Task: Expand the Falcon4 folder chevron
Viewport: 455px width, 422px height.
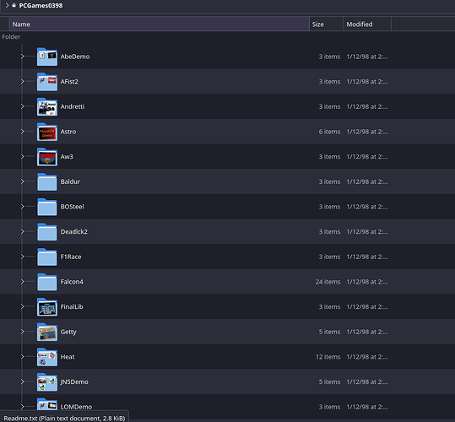Action: 22,281
